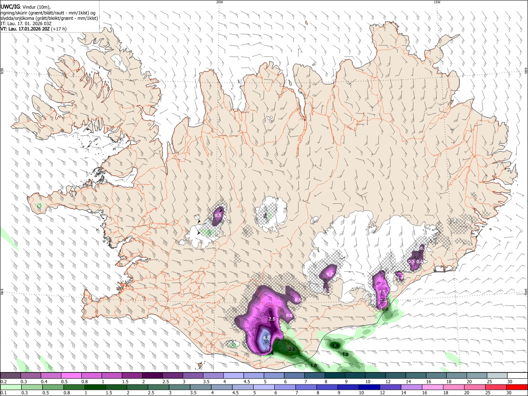Pick the navy blue 10–12 lower legend swatch
Screen dimensions: 528x396
tap(369, 387)
